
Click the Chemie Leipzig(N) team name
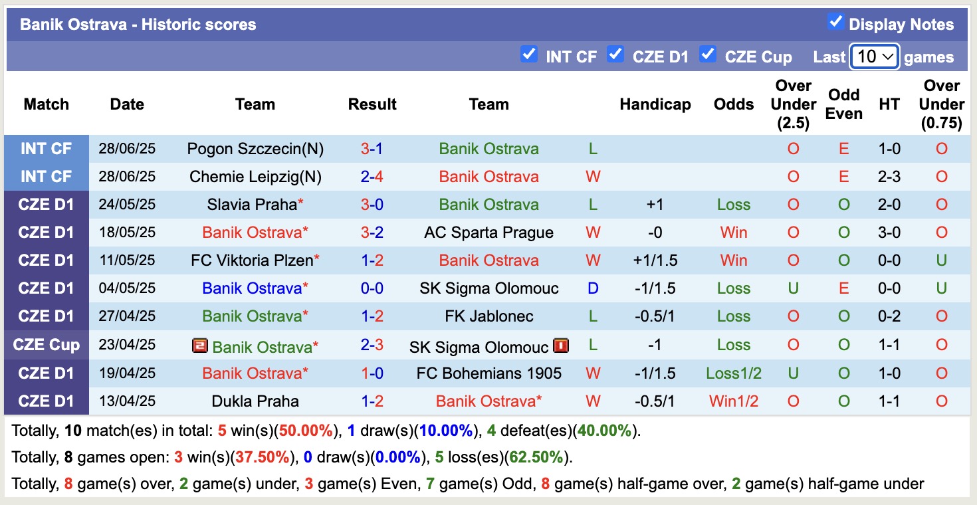coord(255,176)
